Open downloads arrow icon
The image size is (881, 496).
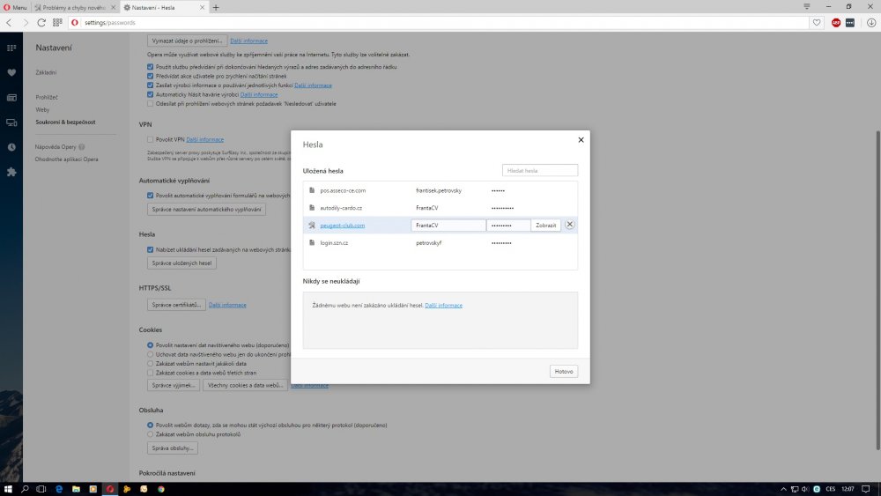[871, 23]
